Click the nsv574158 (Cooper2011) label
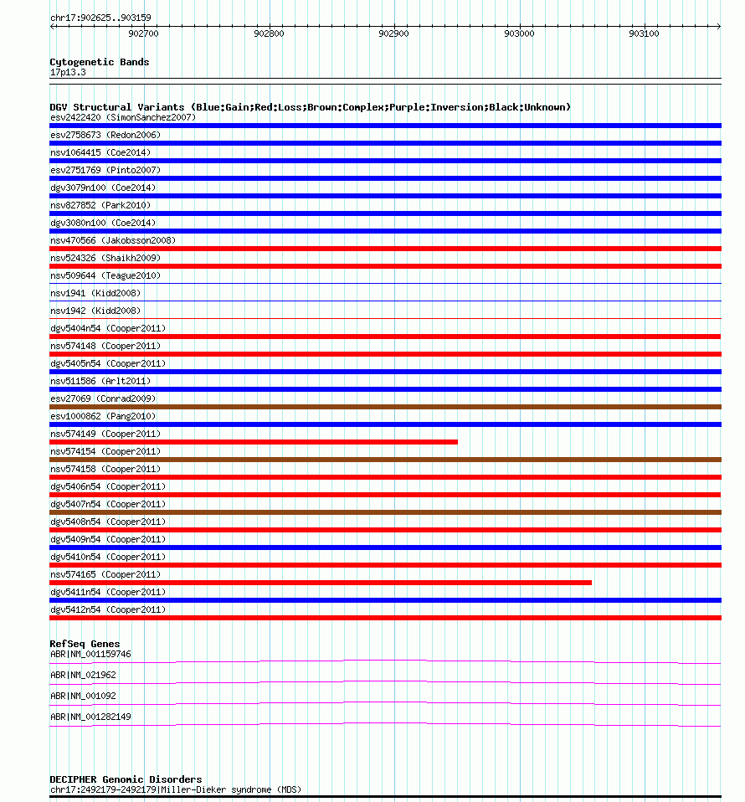745x802 pixels. click(105, 469)
